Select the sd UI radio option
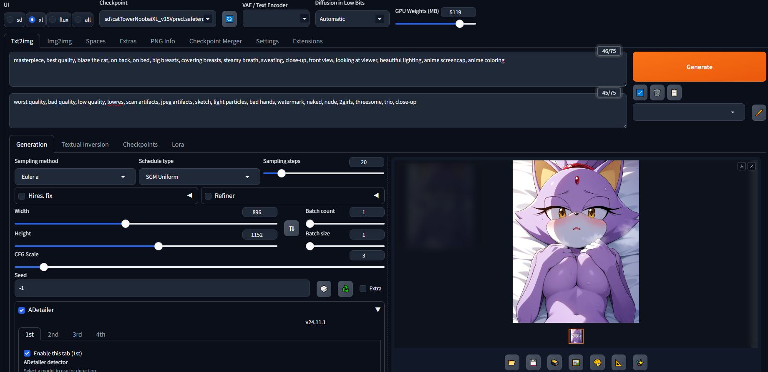Viewport: 768px width, 372px height. 10,20
